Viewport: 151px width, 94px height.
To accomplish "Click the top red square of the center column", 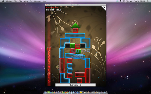I will [x=70, y=61].
